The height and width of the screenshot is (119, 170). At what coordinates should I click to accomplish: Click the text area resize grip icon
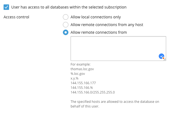(x=165, y=59)
